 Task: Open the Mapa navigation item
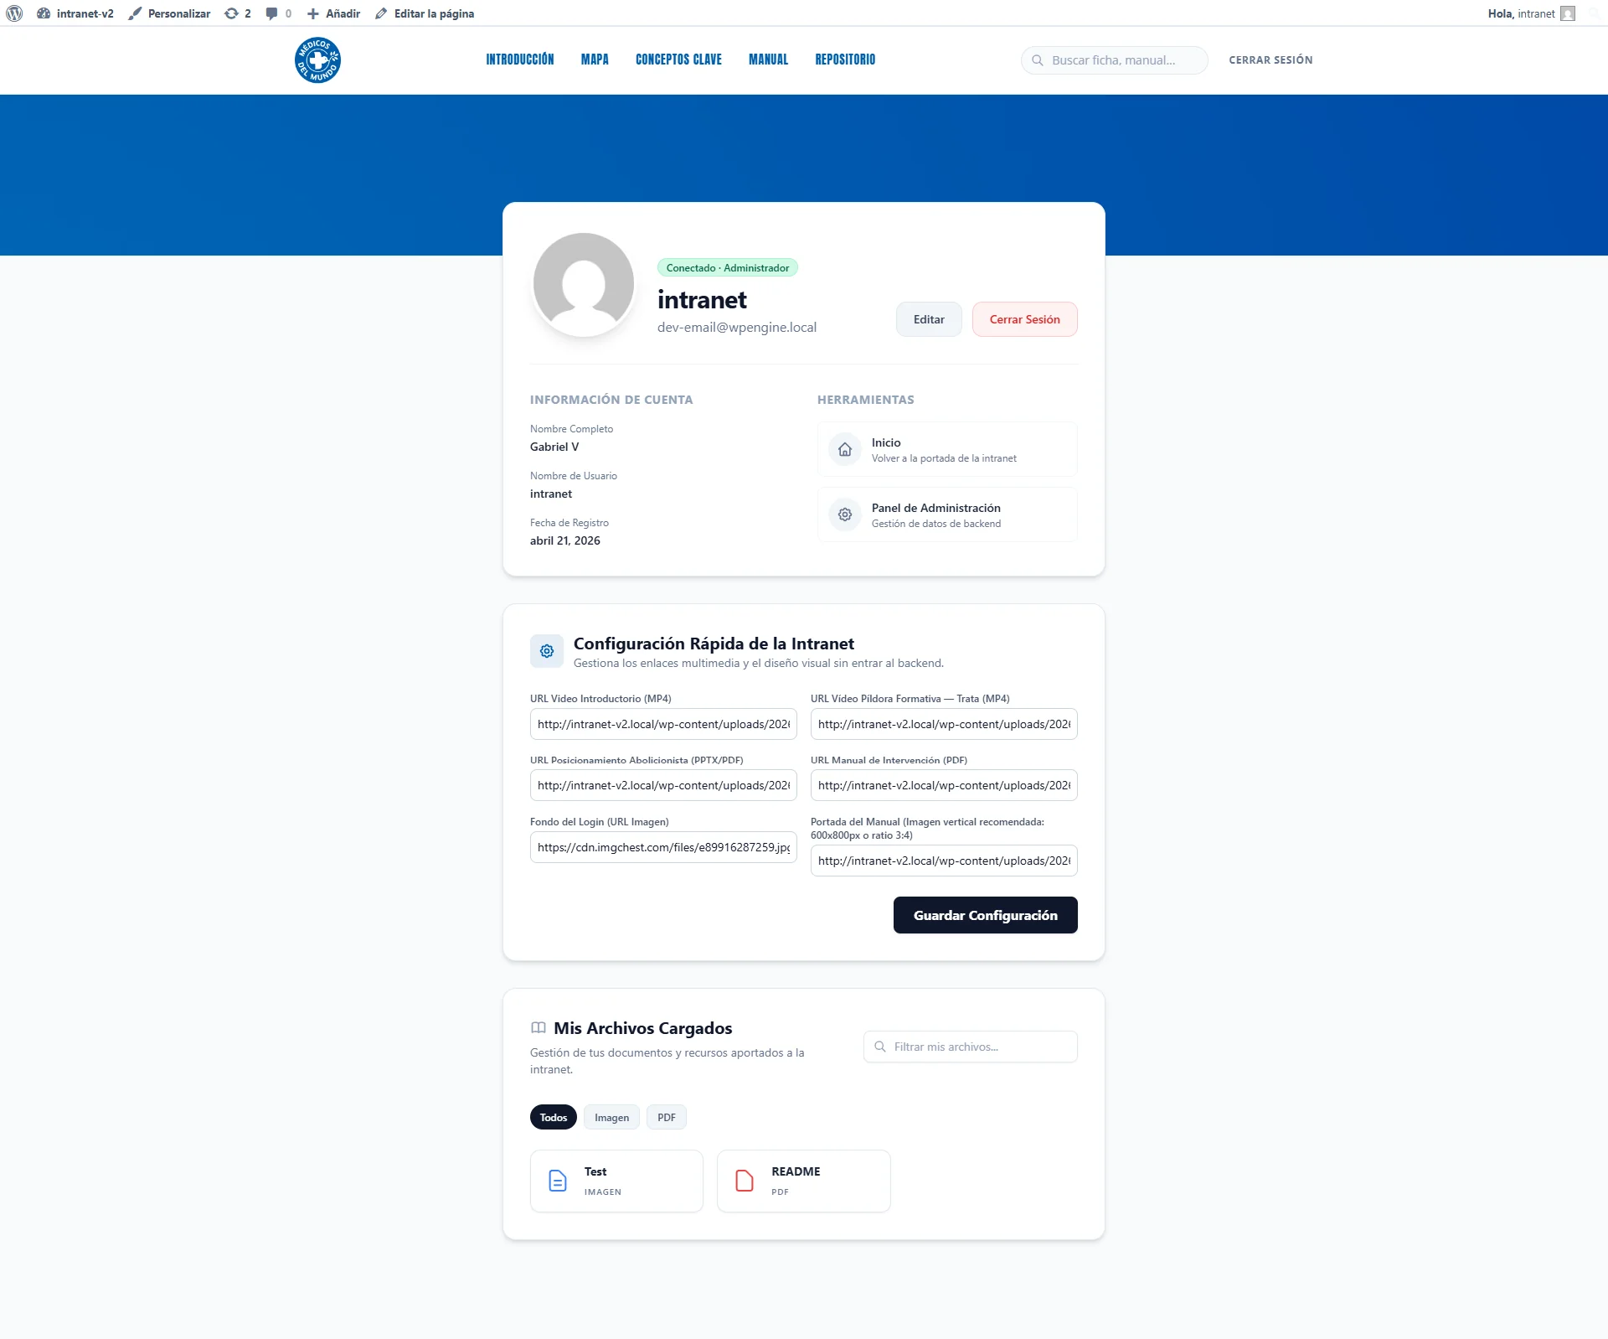[595, 59]
